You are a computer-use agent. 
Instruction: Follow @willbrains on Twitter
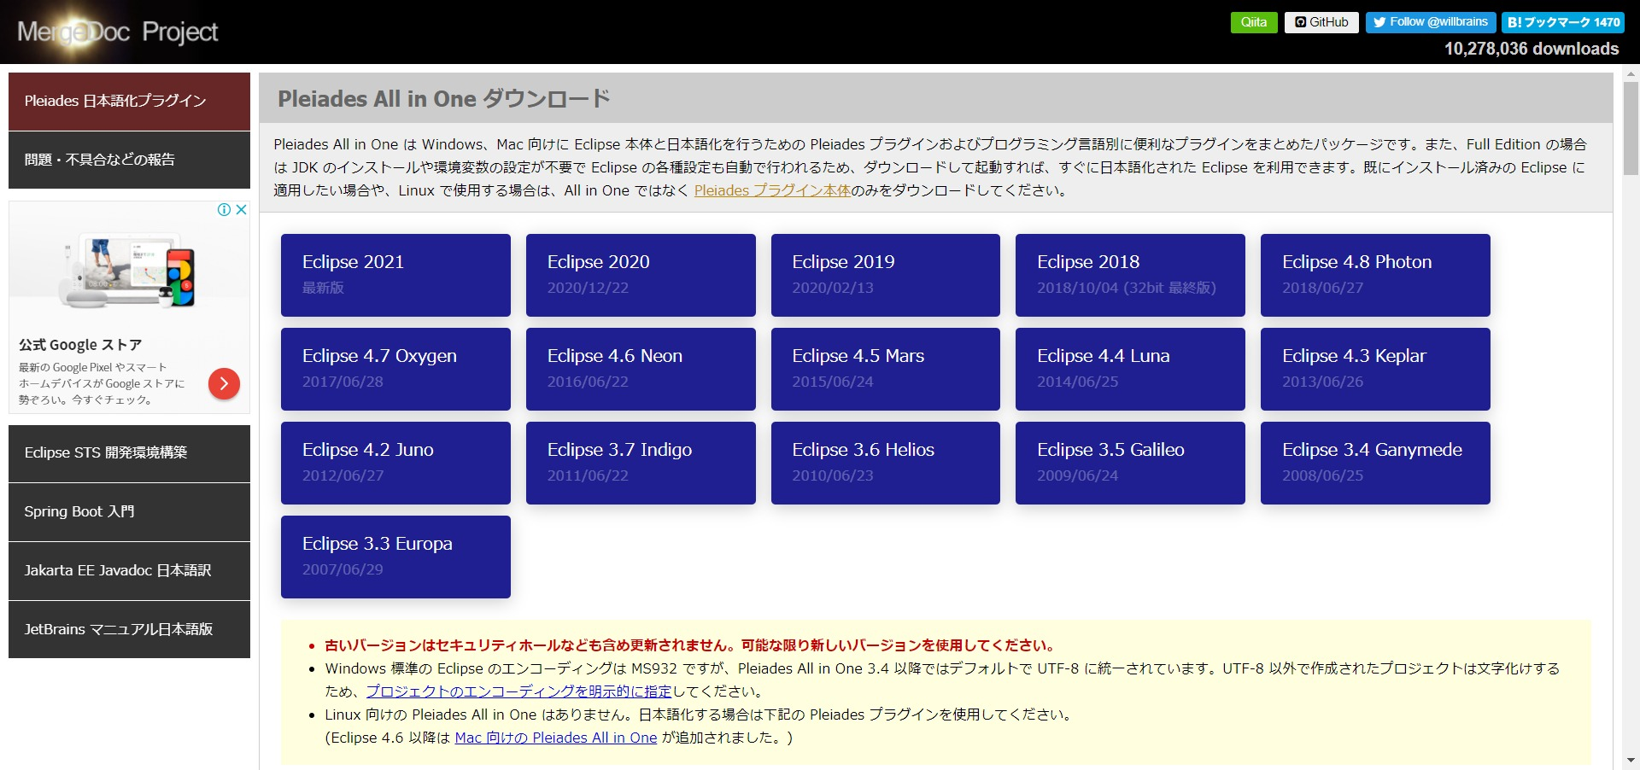click(x=1431, y=22)
